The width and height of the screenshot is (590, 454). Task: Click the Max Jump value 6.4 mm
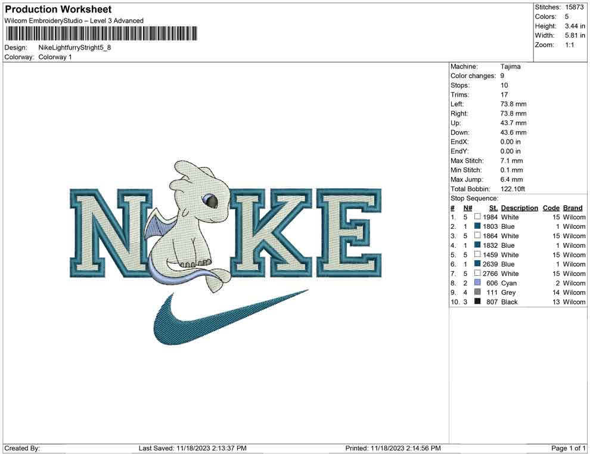pos(512,179)
